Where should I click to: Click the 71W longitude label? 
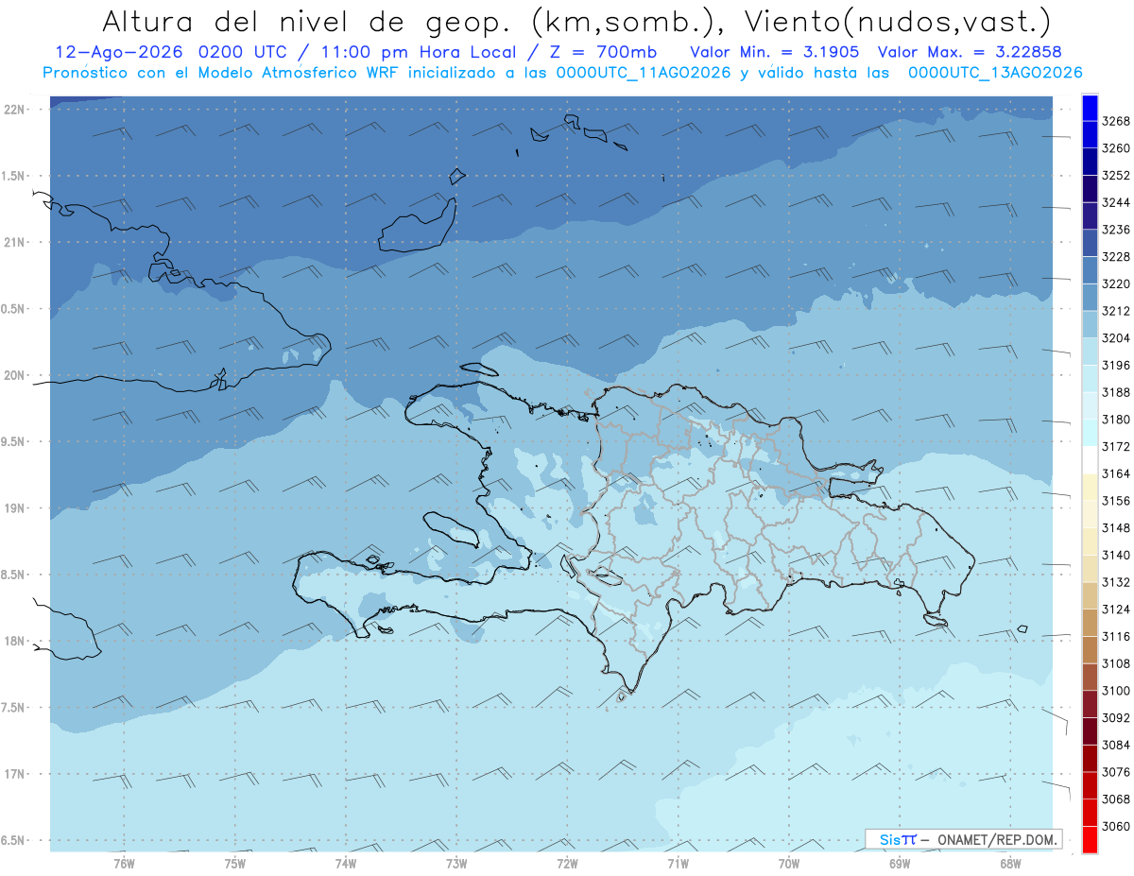[x=678, y=863]
